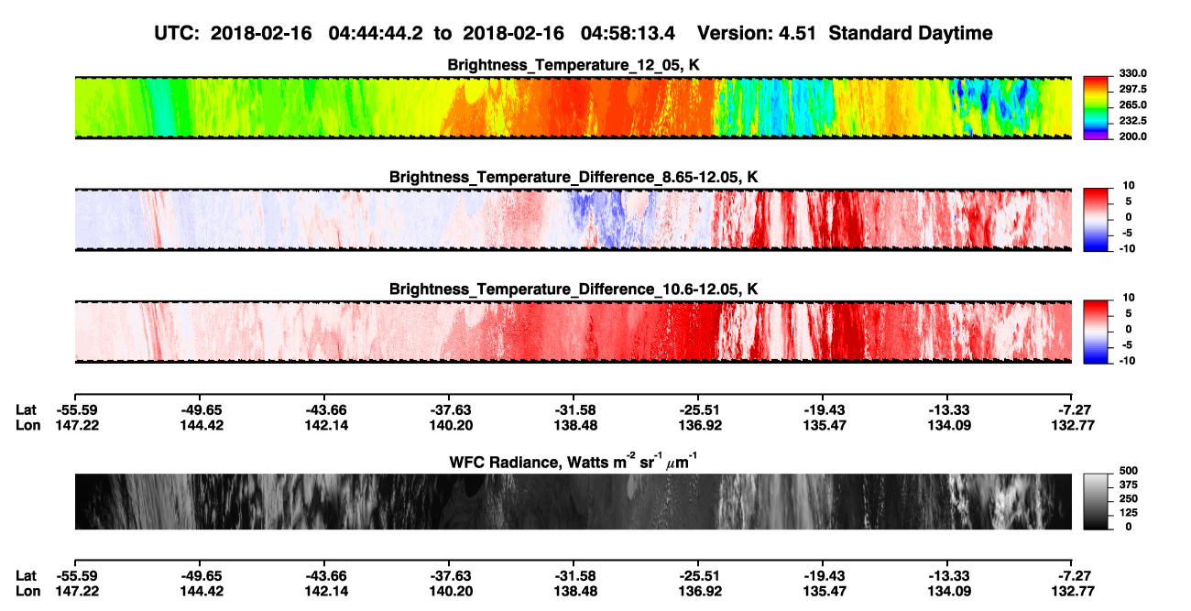This screenshot has height=611, width=1191.
Task: Select the Brightness_Temperature_Difference_8.65-12.05, K title
Action: (x=573, y=177)
